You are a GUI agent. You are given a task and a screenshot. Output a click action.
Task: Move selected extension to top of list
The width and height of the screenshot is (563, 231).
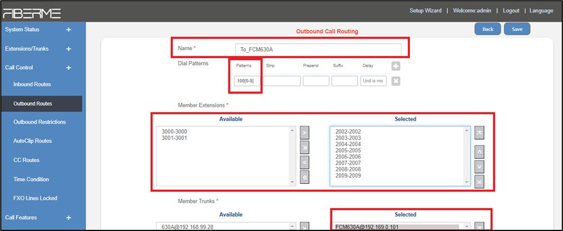coord(479,133)
